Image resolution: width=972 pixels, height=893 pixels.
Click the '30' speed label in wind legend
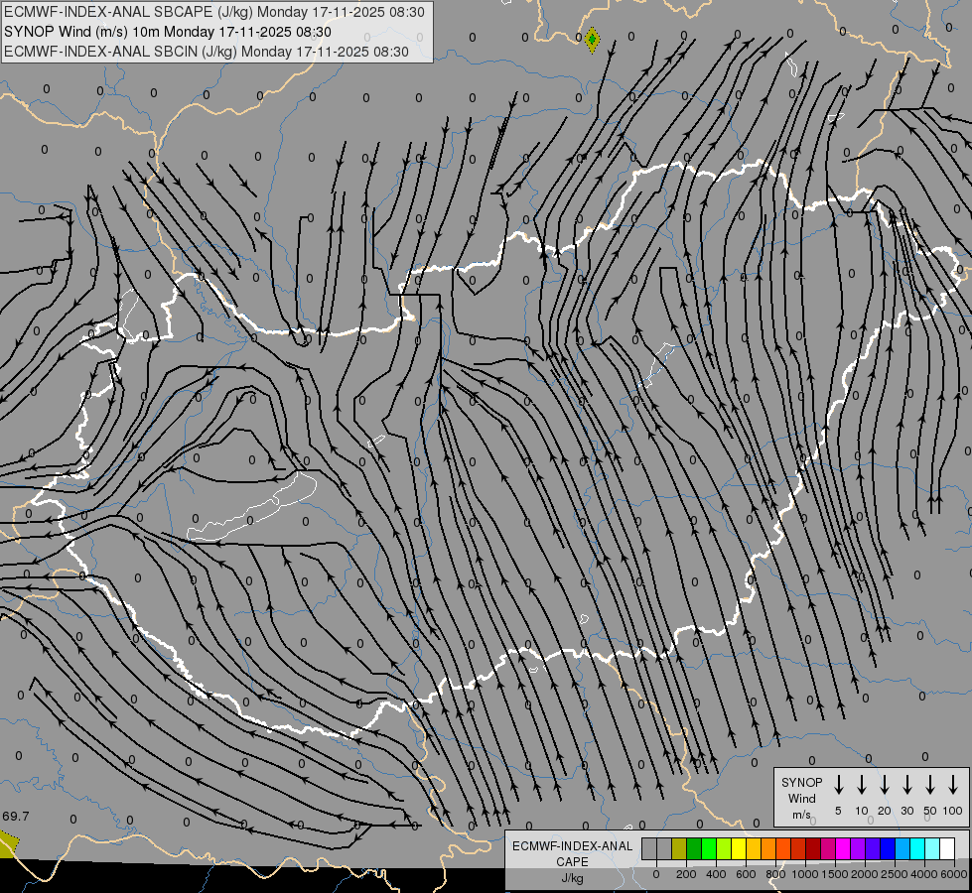point(906,811)
